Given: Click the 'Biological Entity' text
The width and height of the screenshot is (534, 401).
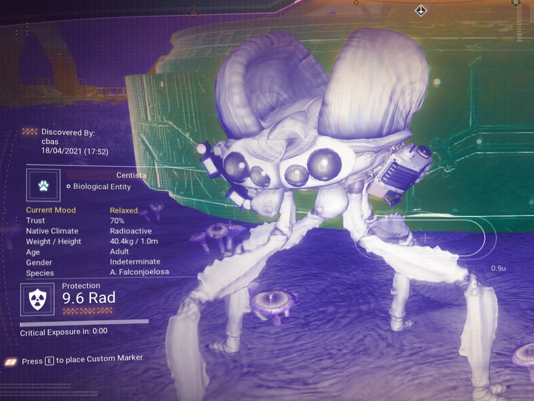Looking at the screenshot, I should [x=102, y=187].
